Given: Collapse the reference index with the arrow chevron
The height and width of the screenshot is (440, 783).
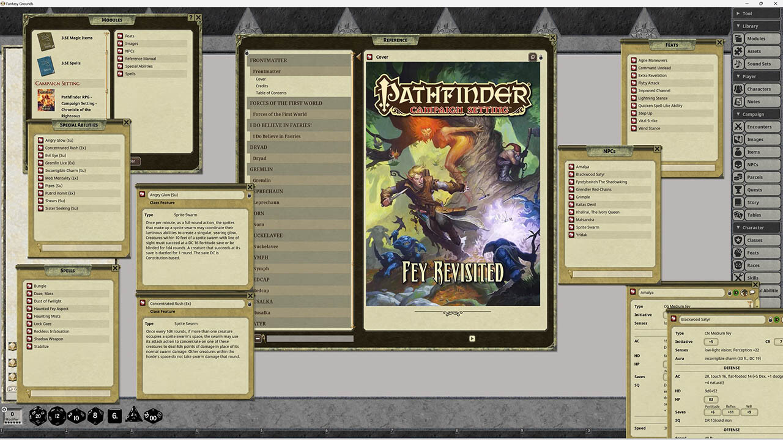Looking at the screenshot, I should (357, 56).
